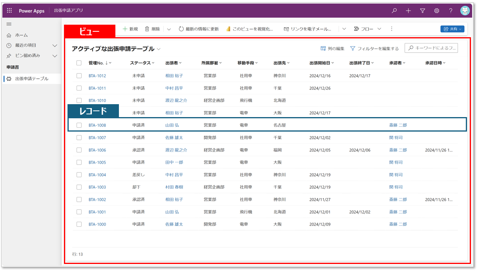Check the checkbox for row BTA-1012
Screen dimensions: 478x271
pos(79,76)
